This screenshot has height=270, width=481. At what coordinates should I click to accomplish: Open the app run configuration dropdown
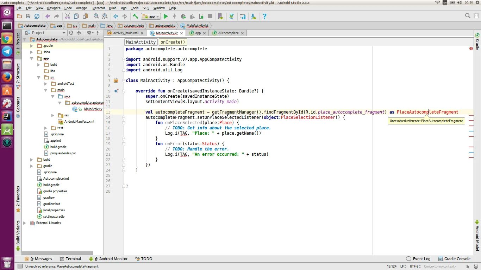click(151, 16)
